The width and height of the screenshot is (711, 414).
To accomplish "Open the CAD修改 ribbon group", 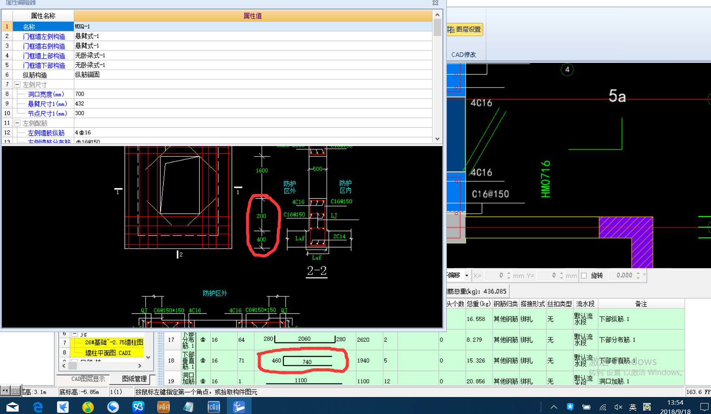I will (464, 54).
